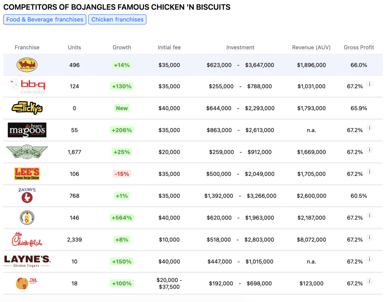The width and height of the screenshot is (386, 302).
Task: Click the +564% growth badge
Action: tap(122, 218)
